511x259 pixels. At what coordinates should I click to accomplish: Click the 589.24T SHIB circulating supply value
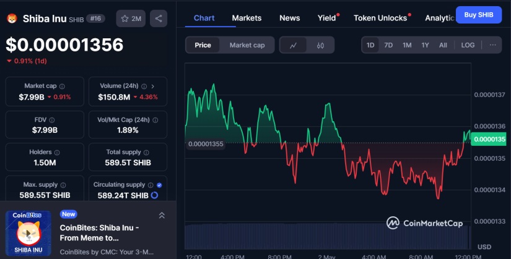[x=123, y=195]
